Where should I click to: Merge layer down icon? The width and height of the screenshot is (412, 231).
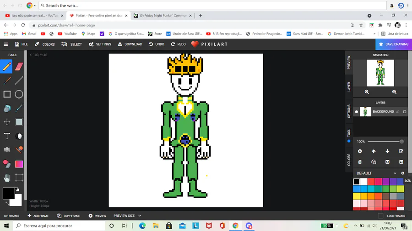click(401, 162)
